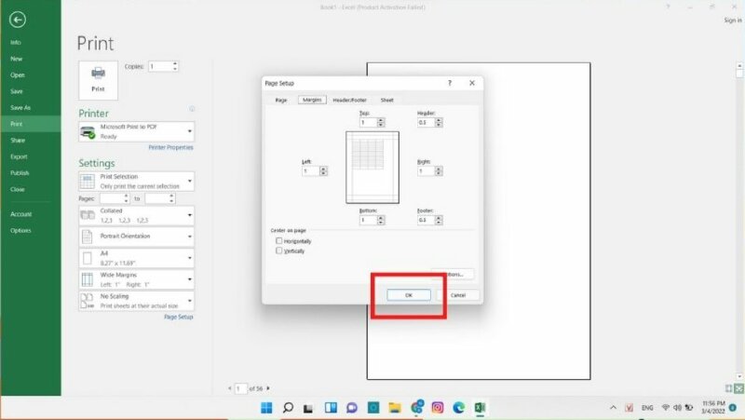
Task: Click current page number field
Action: [241, 388]
